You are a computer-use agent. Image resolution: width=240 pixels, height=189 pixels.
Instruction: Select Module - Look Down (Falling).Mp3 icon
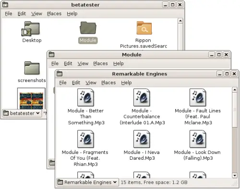tap(198, 139)
